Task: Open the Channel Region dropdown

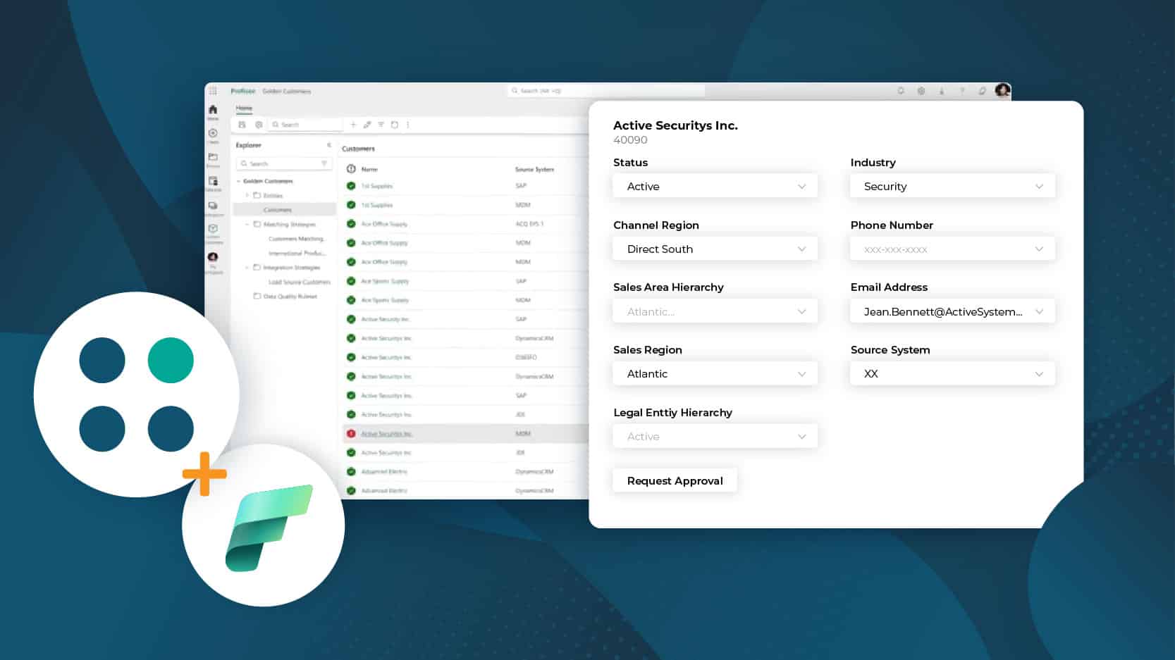Action: (x=715, y=249)
